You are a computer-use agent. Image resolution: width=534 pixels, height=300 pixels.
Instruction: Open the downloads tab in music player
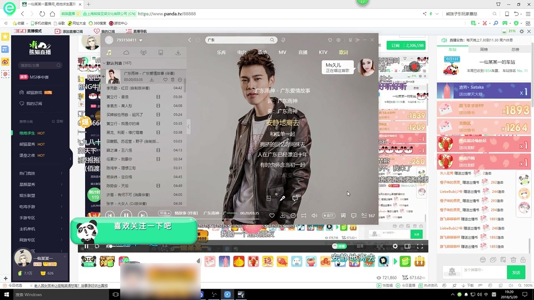(178, 52)
